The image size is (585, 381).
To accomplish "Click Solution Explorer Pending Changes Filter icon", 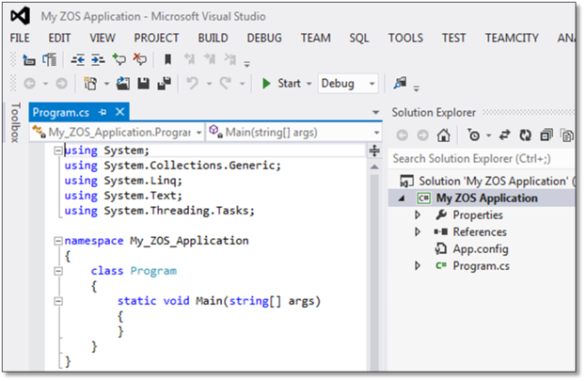I will coord(474,135).
